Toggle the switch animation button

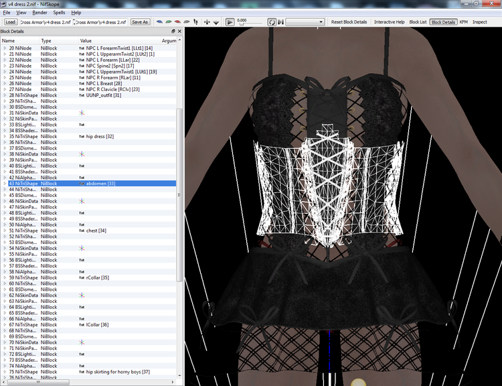[x=280, y=22]
